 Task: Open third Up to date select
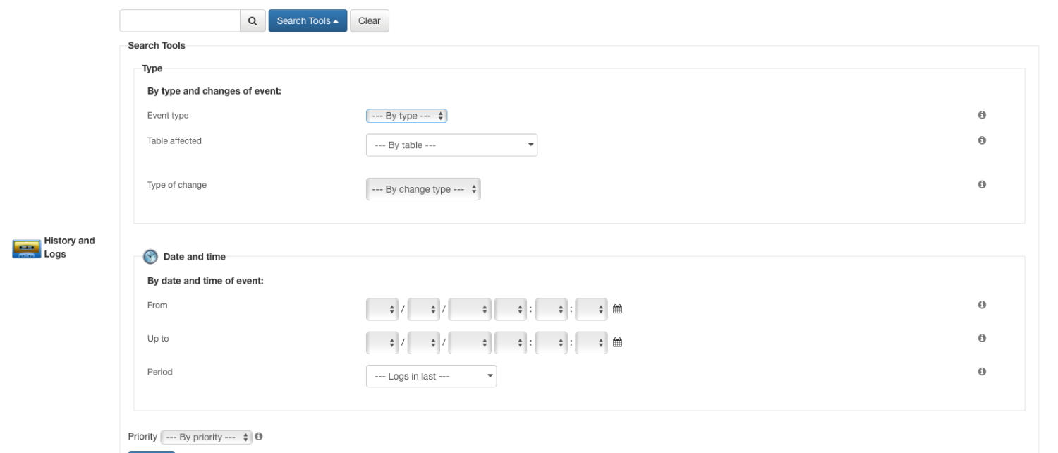(470, 343)
